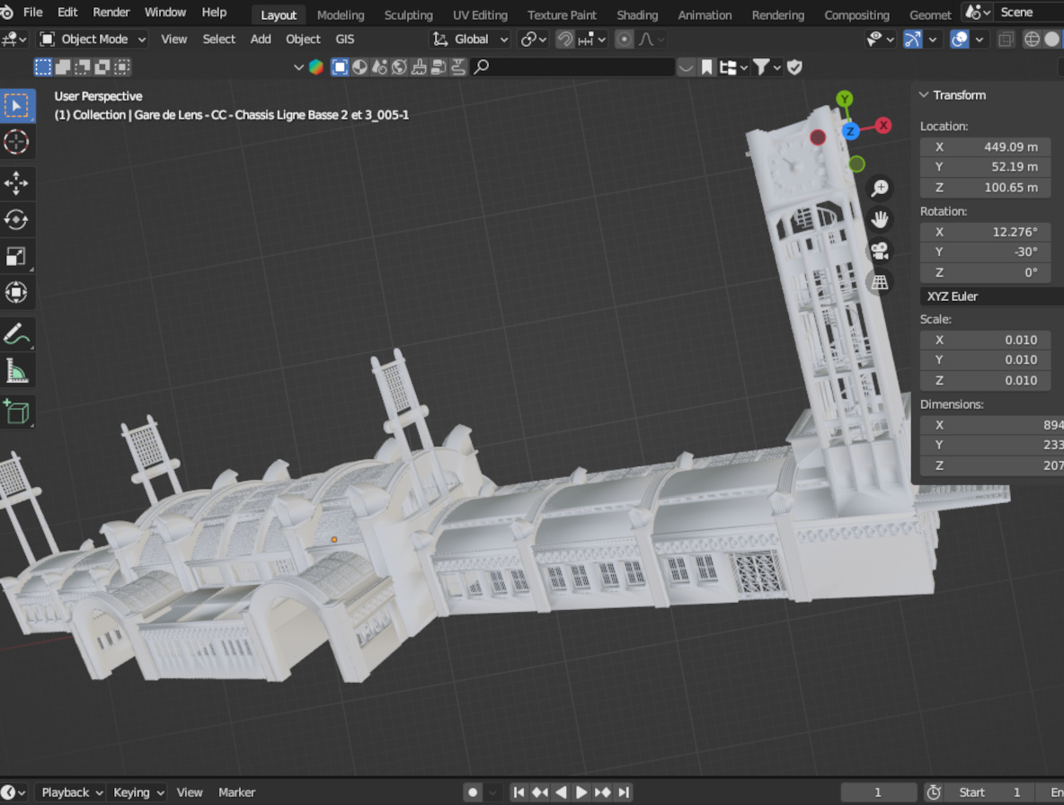This screenshot has height=805, width=1064.
Task: Click the Blender logo menu icon
Action: click(x=7, y=13)
